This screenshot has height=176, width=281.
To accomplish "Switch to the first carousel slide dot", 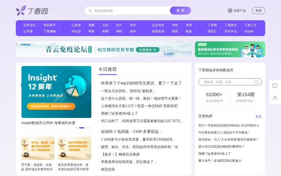I will click(76, 128).
